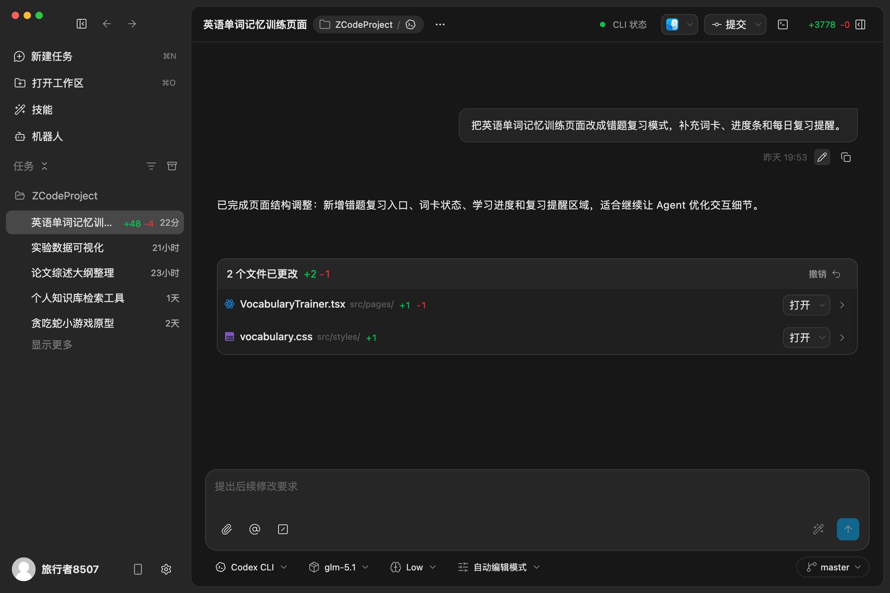This screenshot has width=890, height=593.
Task: Click the archive tasks icon
Action: (172, 166)
